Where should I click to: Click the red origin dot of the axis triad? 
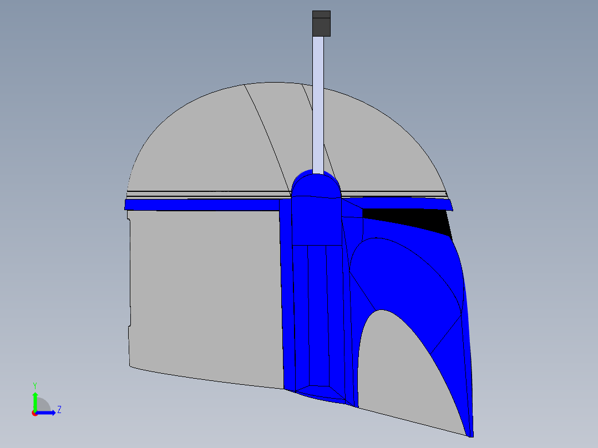click(34, 414)
